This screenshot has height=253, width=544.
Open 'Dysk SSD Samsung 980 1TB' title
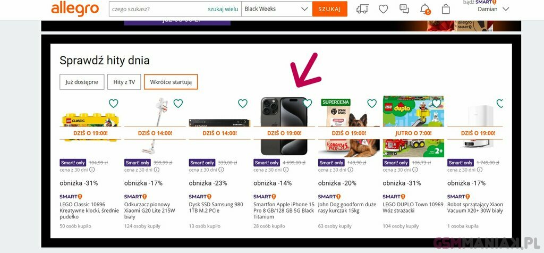coord(216,207)
